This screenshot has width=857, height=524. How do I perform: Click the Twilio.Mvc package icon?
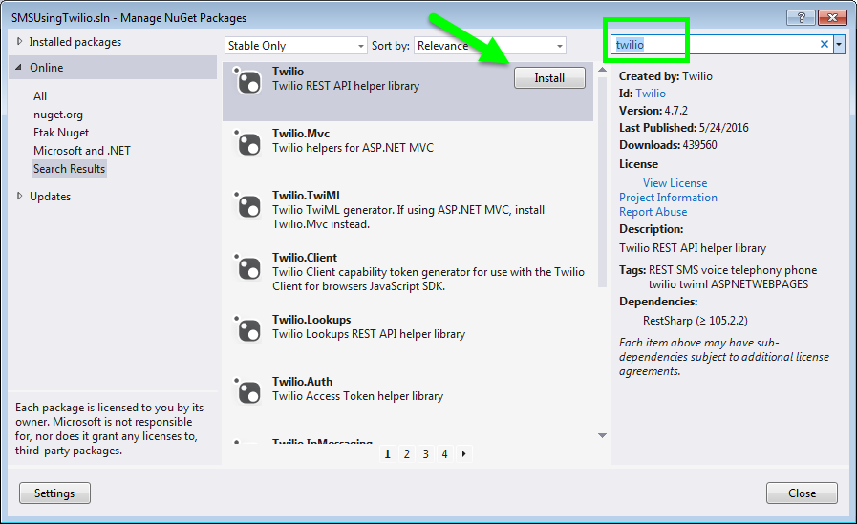click(247, 143)
